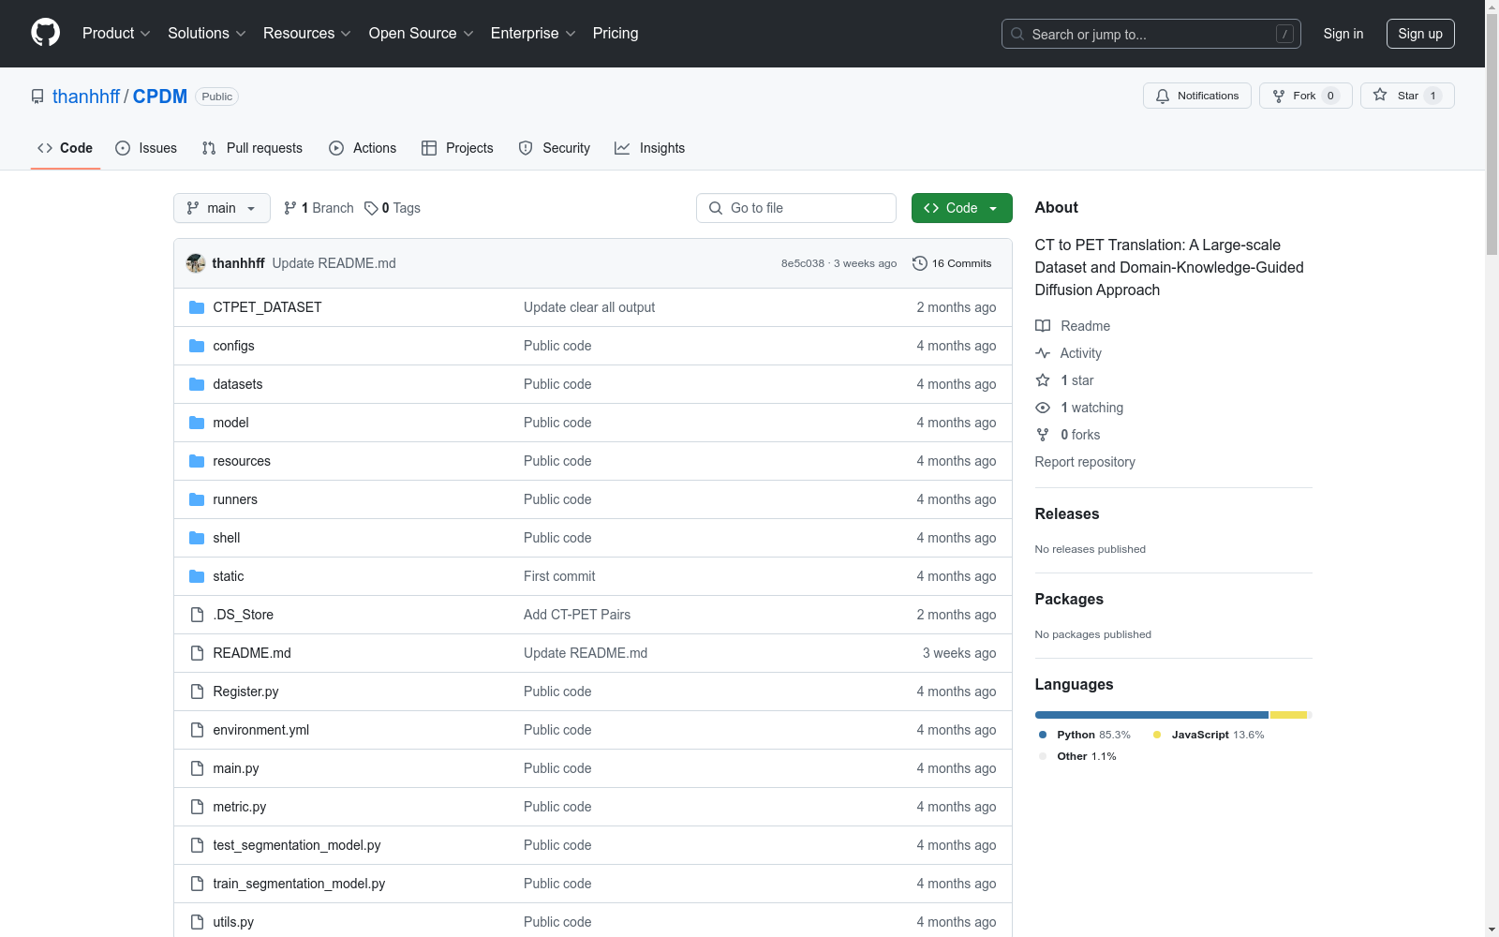Select the Code tab
The image size is (1499, 937).
(66, 148)
